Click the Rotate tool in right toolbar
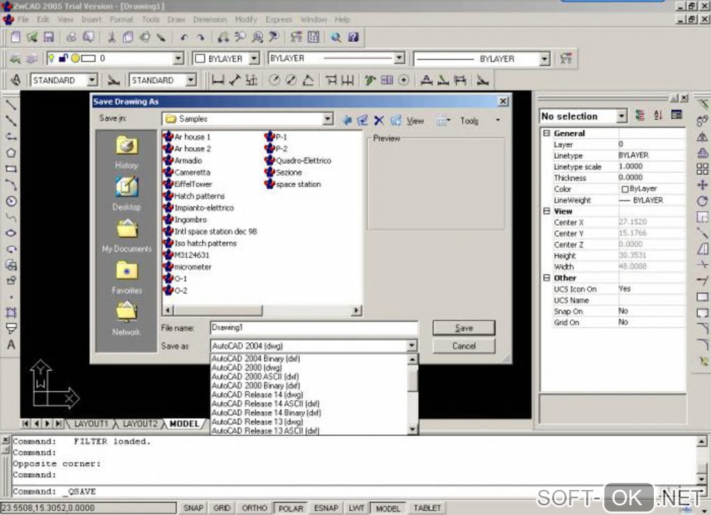The image size is (711, 515). point(702,201)
